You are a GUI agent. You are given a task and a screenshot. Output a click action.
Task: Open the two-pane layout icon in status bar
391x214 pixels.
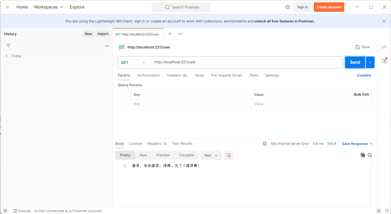click(379, 211)
